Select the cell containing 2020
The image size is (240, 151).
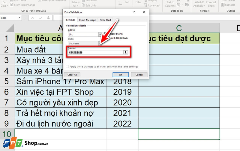click(122, 102)
